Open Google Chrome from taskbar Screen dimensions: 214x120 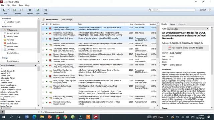(65, 117)
